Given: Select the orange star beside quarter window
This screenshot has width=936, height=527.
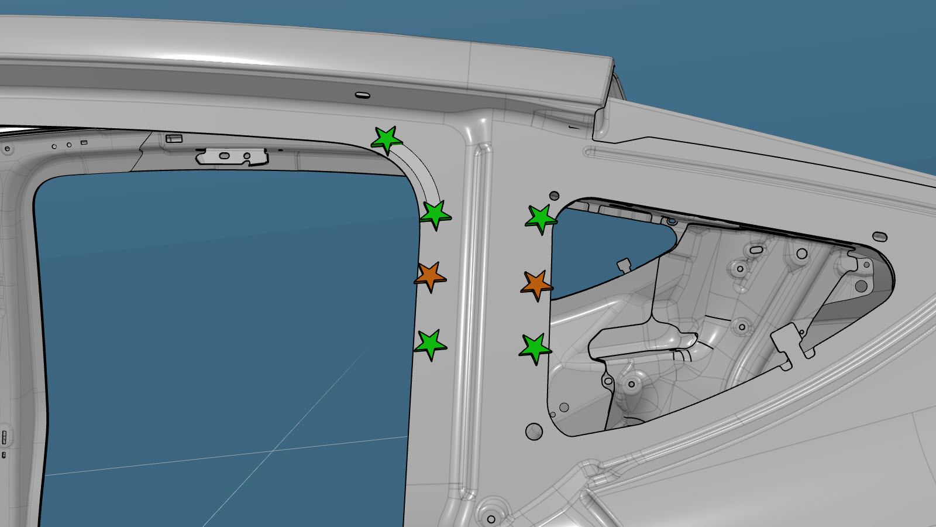Looking at the screenshot, I should (x=536, y=285).
